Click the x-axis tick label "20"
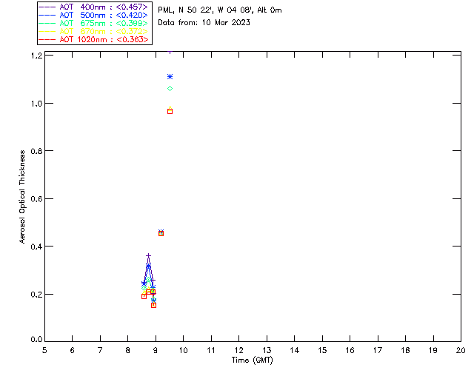Viewport: 474px width, 379px height. tap(461, 350)
